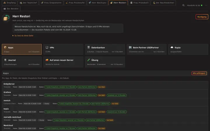Open the Datenbanken card
Image resolution: width=210 pixels, height=131 pixels.
pyautogui.click(x=105, y=49)
